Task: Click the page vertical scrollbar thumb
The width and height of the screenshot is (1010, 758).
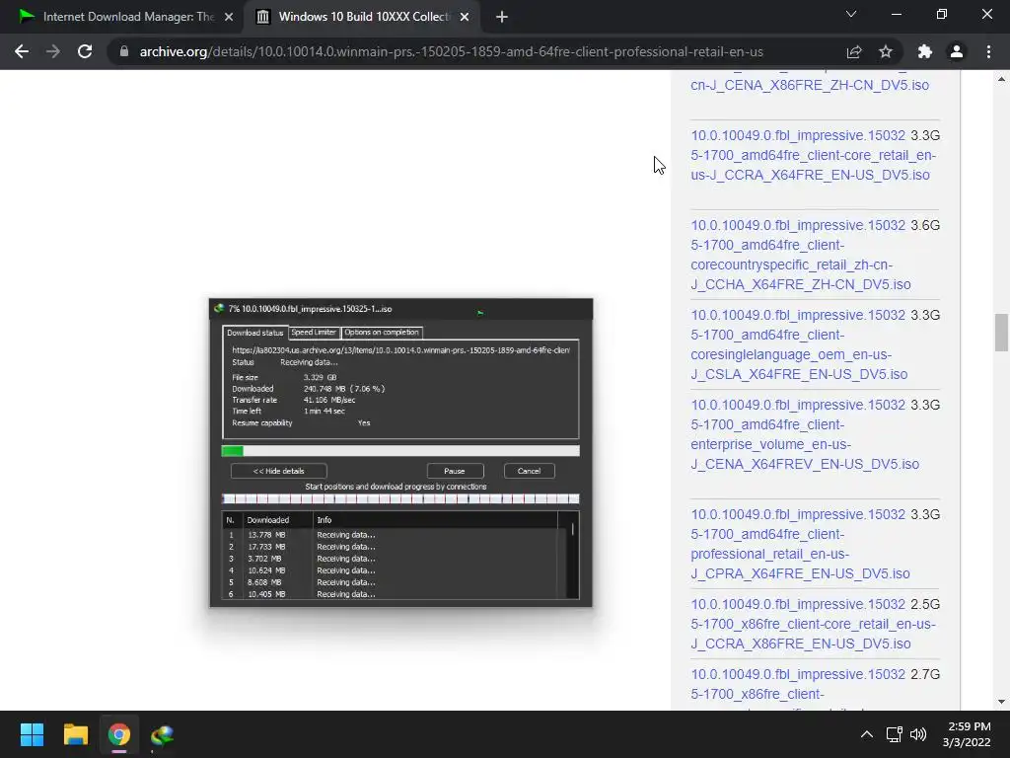Action: (x=1001, y=333)
